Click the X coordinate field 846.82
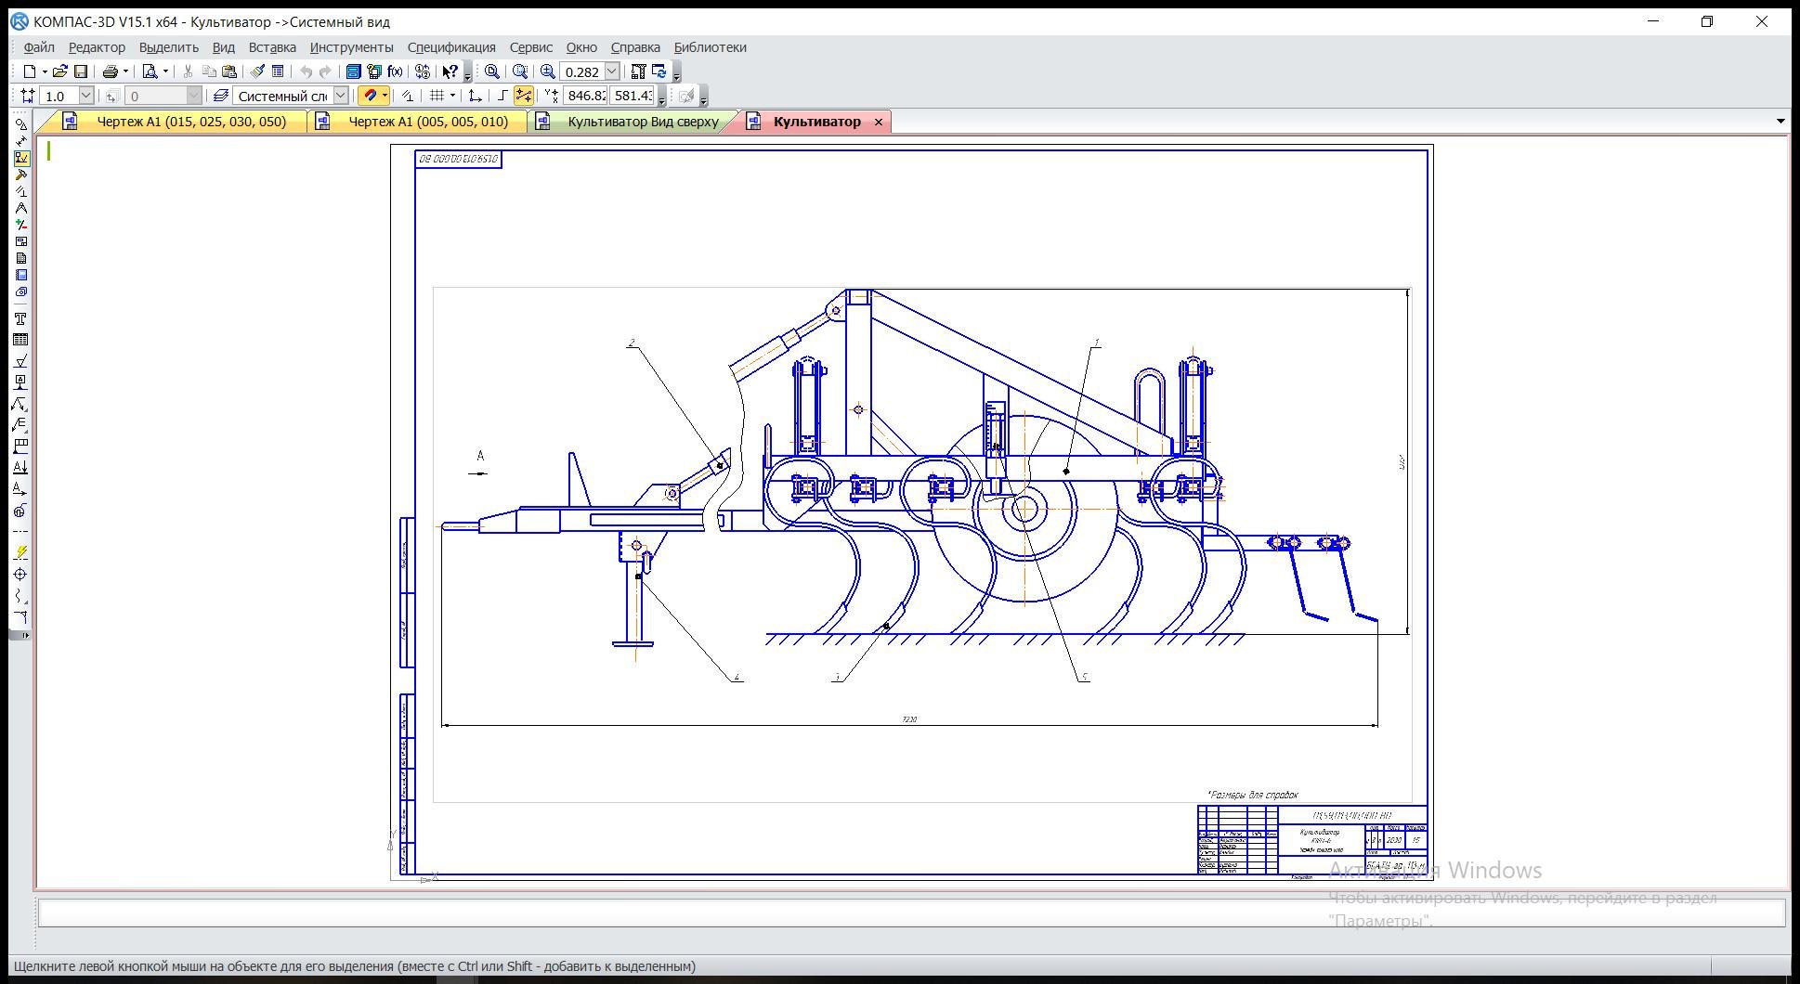Viewport: 1800px width, 984px height. [585, 96]
